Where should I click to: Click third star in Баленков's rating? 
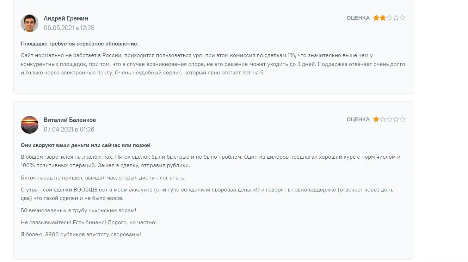point(389,119)
